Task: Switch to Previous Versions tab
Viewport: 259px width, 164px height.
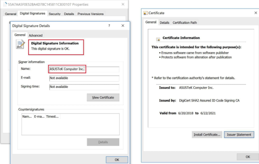Action: [x=90, y=14]
